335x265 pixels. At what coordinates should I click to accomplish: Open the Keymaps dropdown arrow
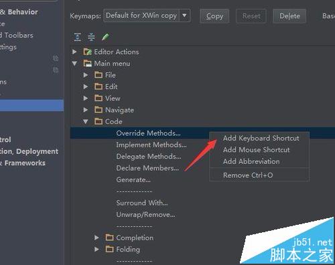(184, 15)
